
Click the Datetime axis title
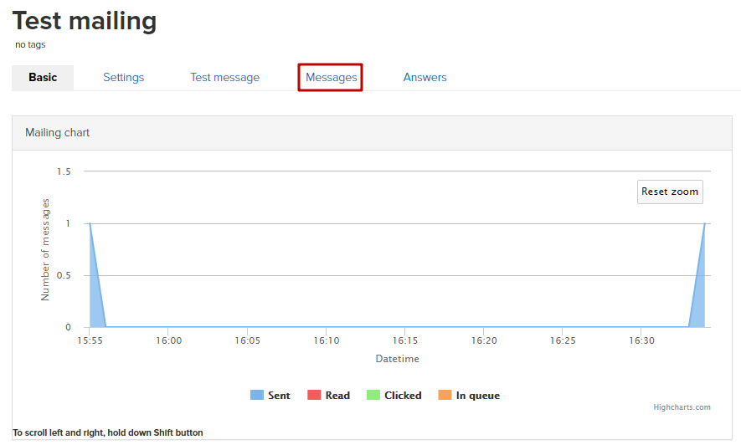(397, 359)
